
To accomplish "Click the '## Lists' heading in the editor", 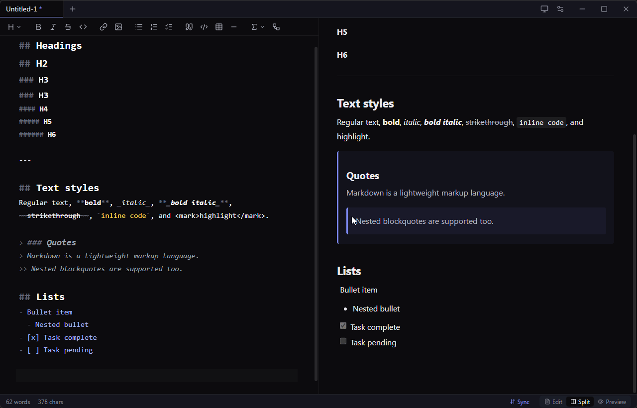I will coord(42,297).
